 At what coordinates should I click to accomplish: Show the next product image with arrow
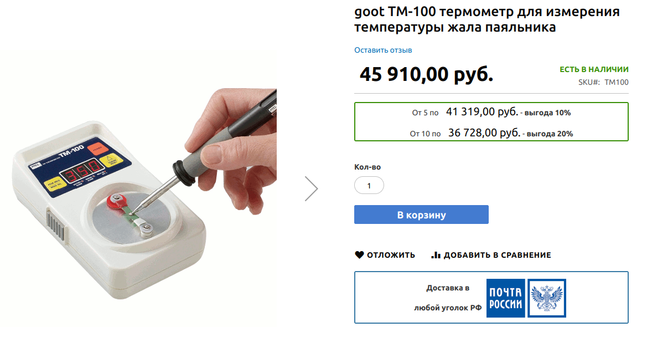click(x=311, y=188)
